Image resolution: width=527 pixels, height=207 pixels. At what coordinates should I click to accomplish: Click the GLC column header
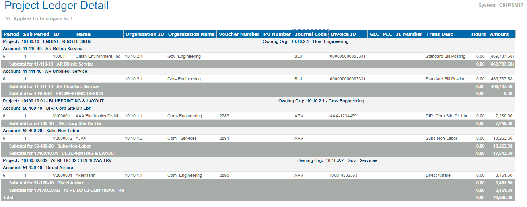tap(374, 34)
